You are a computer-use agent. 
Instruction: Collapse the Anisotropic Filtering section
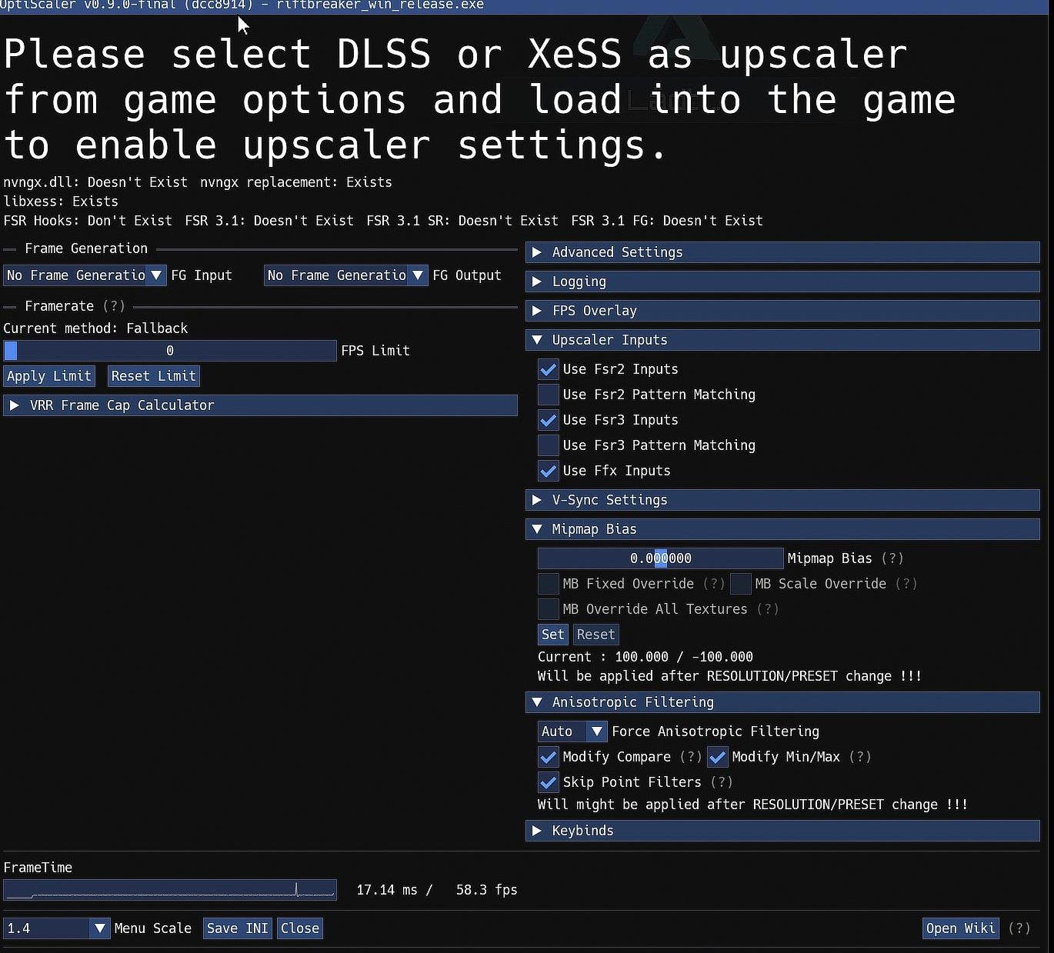tap(782, 702)
